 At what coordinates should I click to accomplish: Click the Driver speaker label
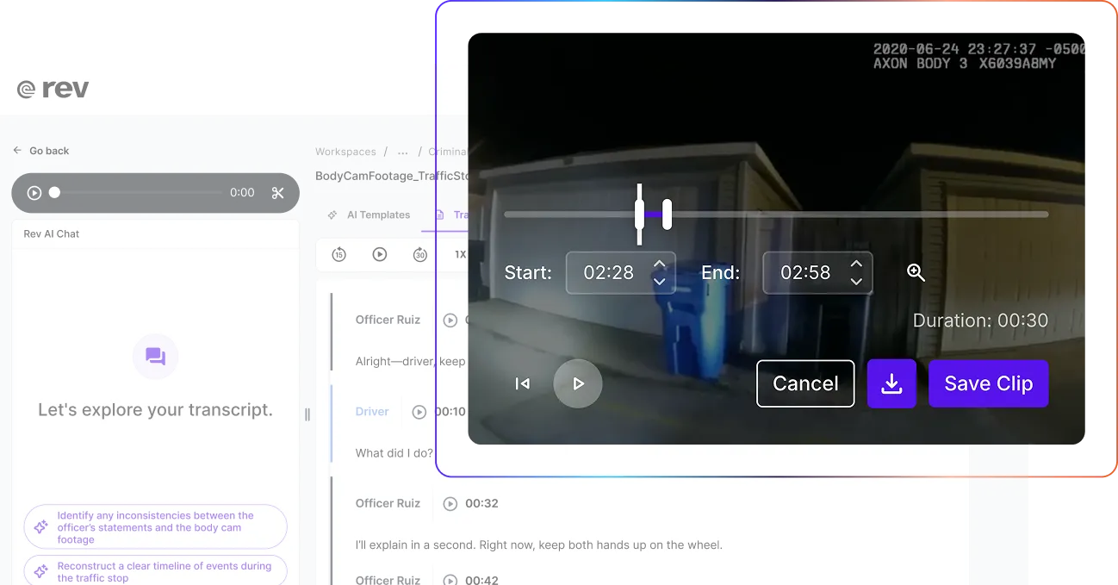click(372, 412)
